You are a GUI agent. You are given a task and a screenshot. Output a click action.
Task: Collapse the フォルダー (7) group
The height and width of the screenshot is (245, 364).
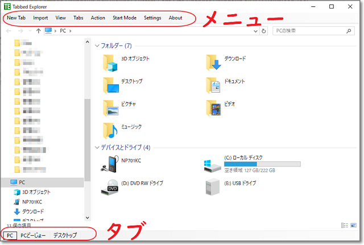(98, 45)
